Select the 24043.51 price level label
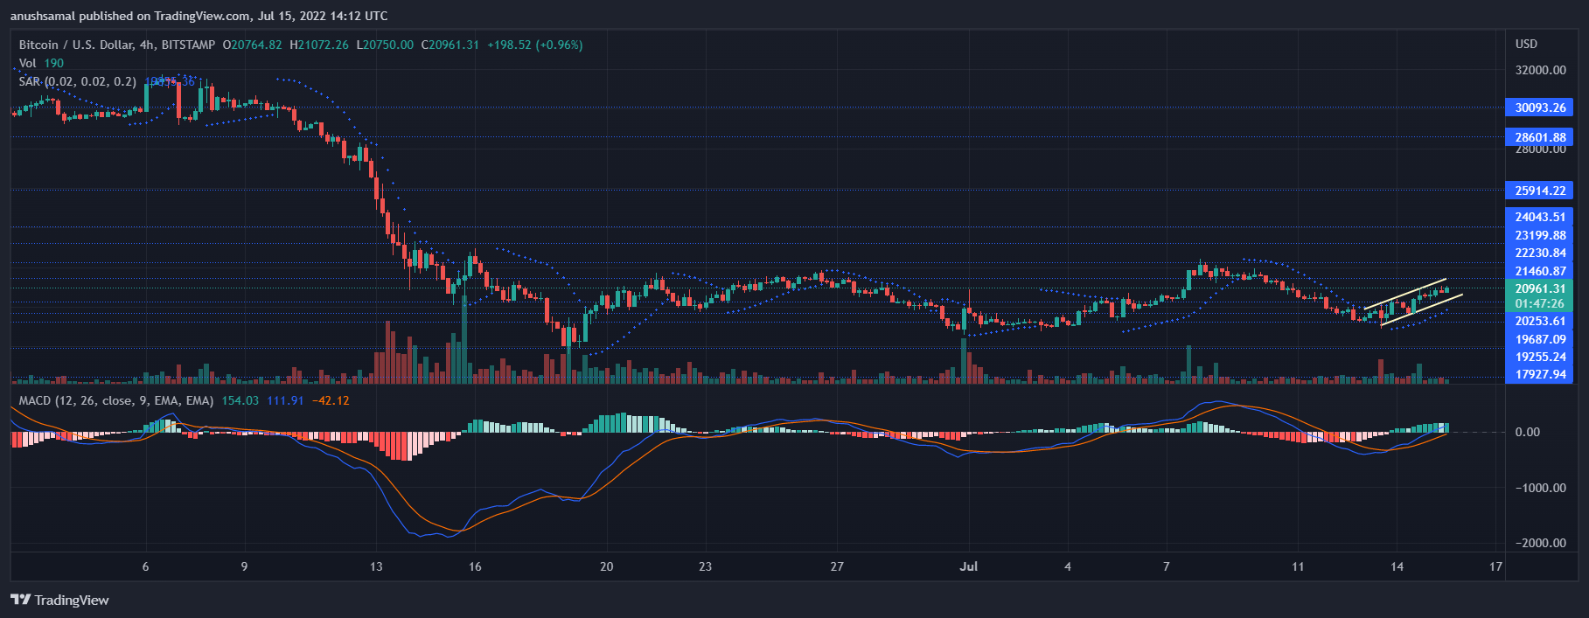Screen dimensions: 1589x618 click(x=1539, y=217)
